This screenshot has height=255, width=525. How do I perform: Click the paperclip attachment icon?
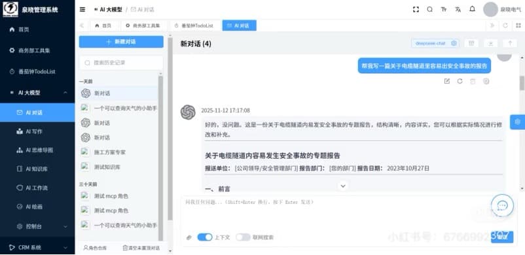tap(189, 237)
